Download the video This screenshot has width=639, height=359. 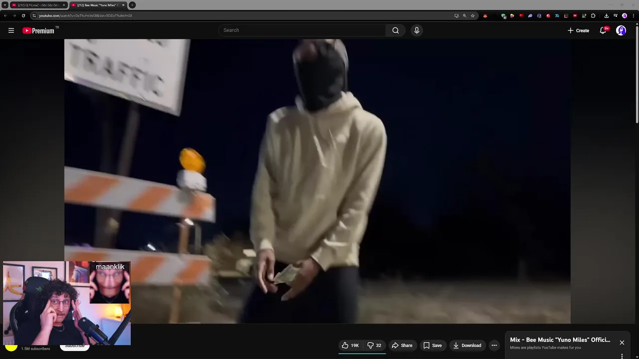[x=467, y=345]
